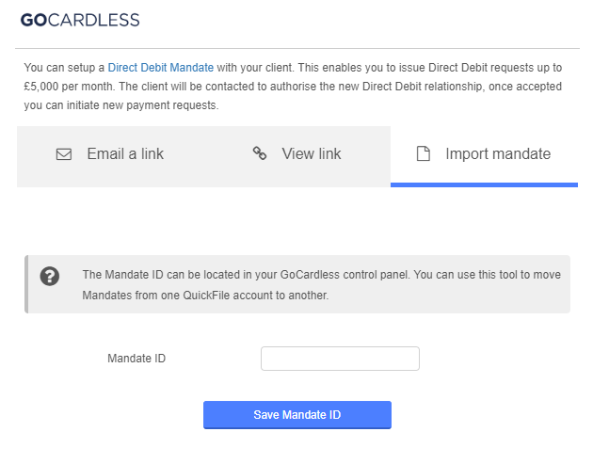Click the Mandate ID field label
The image size is (593, 464).
pos(136,359)
